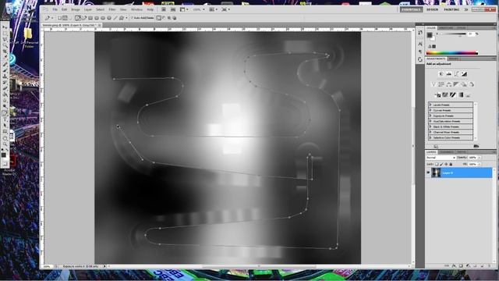Select the Zoom magnifier tool

tap(5, 144)
